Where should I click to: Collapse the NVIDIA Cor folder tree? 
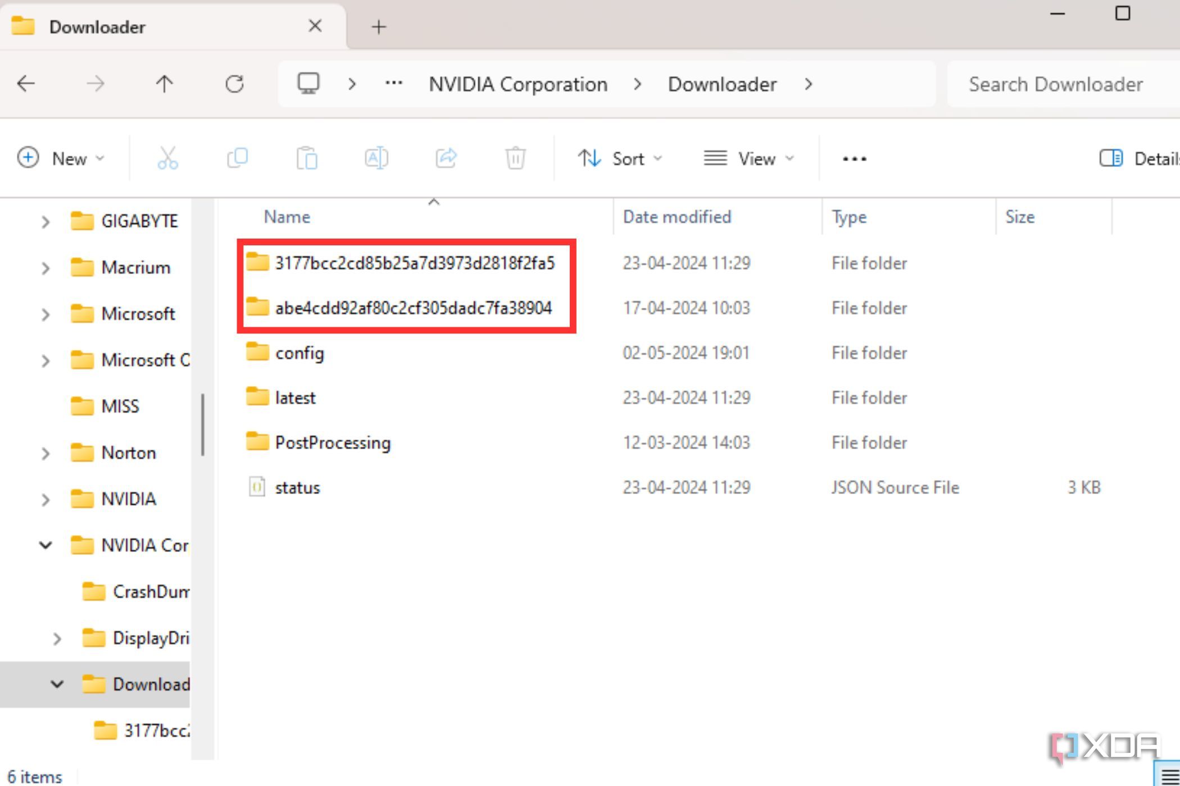tap(45, 545)
